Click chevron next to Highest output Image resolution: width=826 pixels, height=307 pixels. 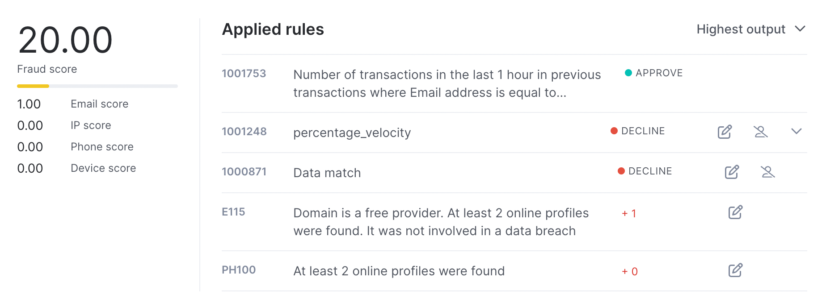coord(800,29)
